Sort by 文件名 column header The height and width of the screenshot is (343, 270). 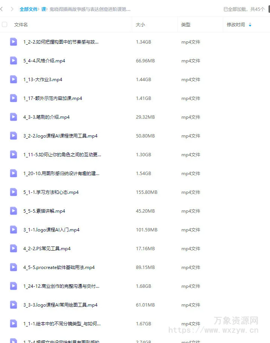(x=21, y=25)
